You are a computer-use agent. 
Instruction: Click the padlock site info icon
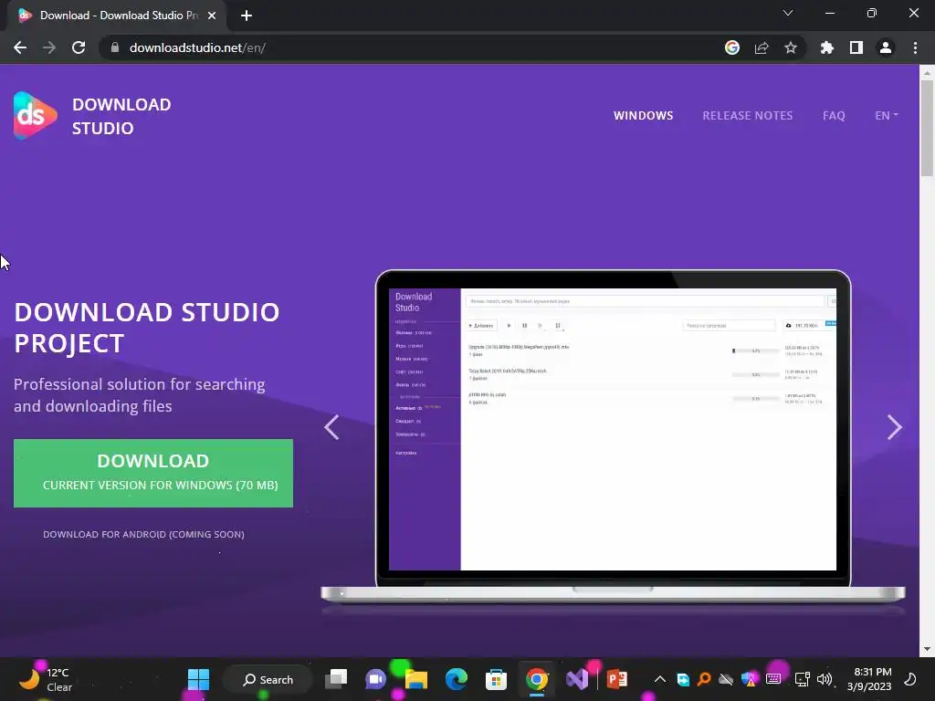coord(115,47)
